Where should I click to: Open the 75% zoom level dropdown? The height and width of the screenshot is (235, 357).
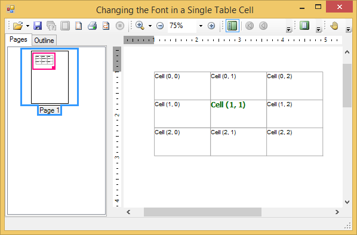point(201,26)
